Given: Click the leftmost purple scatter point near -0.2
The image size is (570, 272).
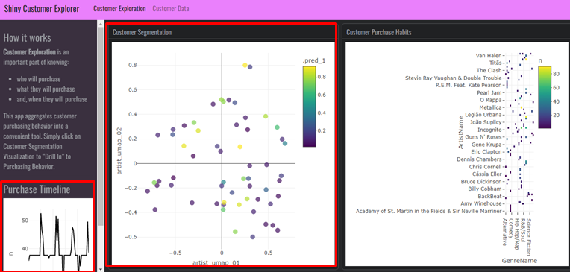Looking at the screenshot, I should pyautogui.click(x=148, y=191).
